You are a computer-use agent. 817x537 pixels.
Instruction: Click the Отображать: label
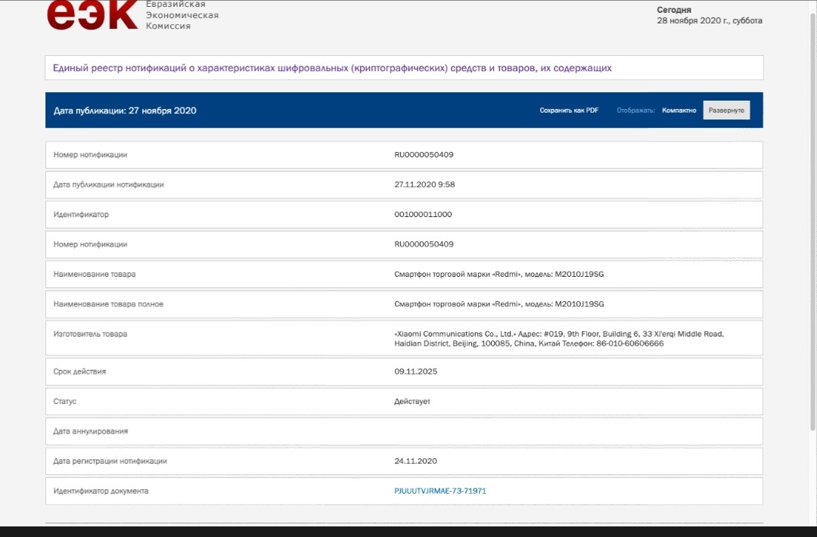coord(635,110)
